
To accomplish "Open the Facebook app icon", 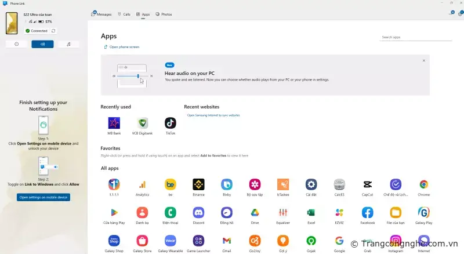I will pos(367,212).
